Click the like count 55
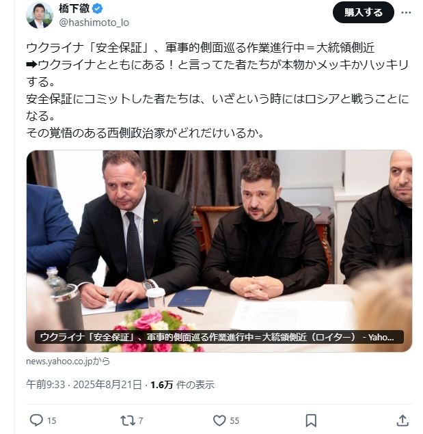This screenshot has height=434, width=423. [x=234, y=421]
